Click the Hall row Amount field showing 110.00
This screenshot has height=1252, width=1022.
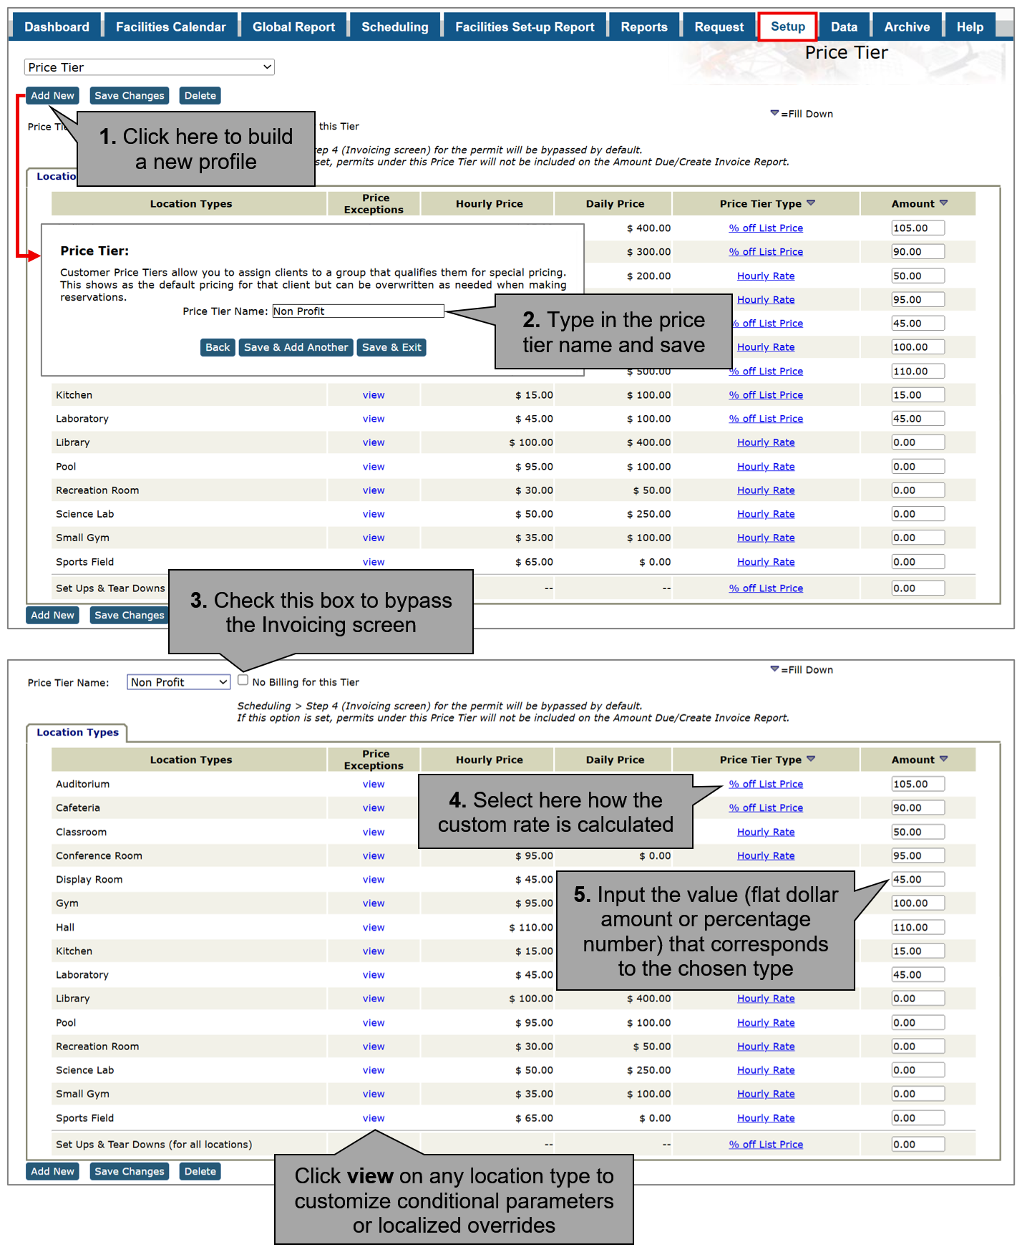pos(918,927)
